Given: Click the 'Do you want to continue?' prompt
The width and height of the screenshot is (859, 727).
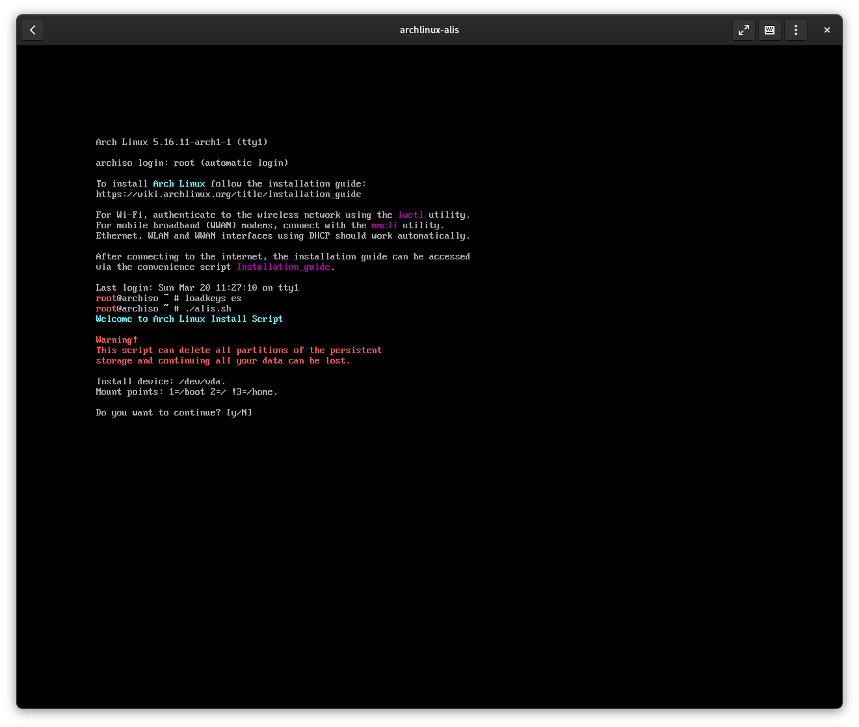Looking at the screenshot, I should click(x=174, y=413).
